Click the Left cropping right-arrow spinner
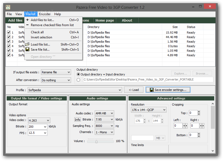 [187, 126]
